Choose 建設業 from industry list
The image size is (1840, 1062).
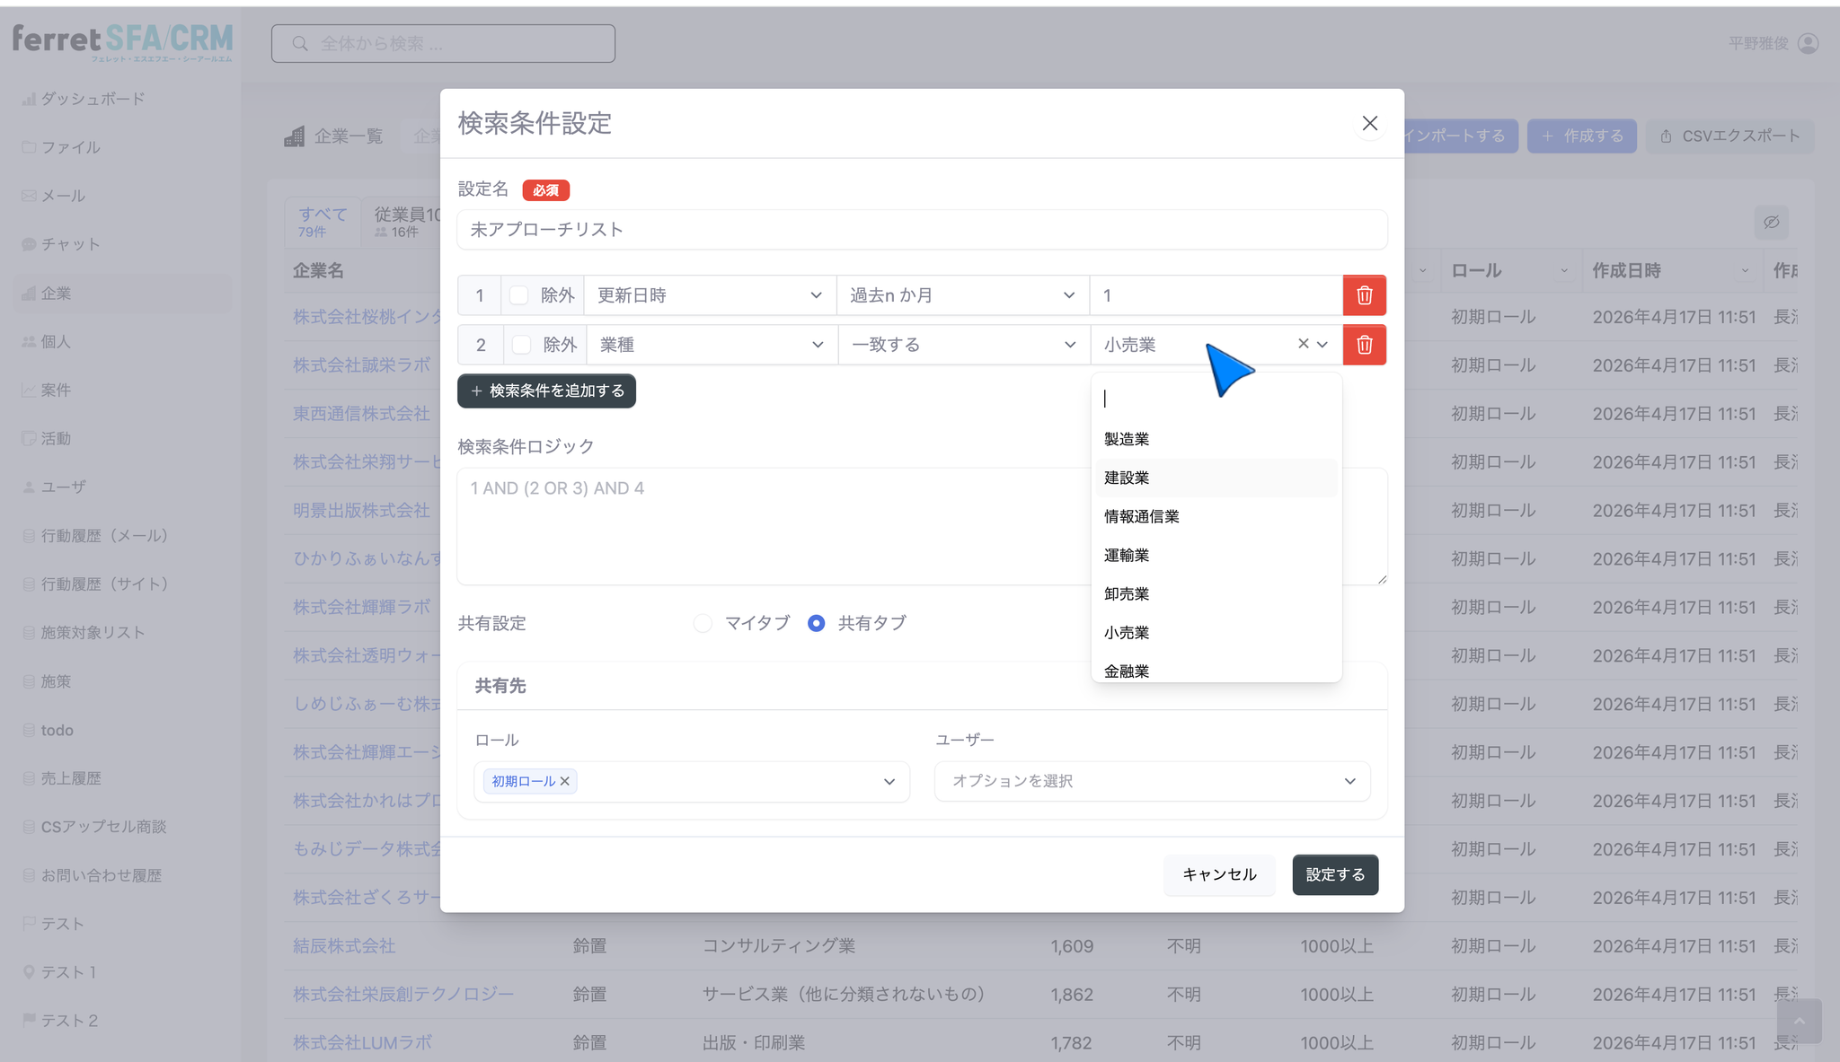pos(1216,478)
